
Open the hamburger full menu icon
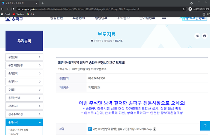164,18
